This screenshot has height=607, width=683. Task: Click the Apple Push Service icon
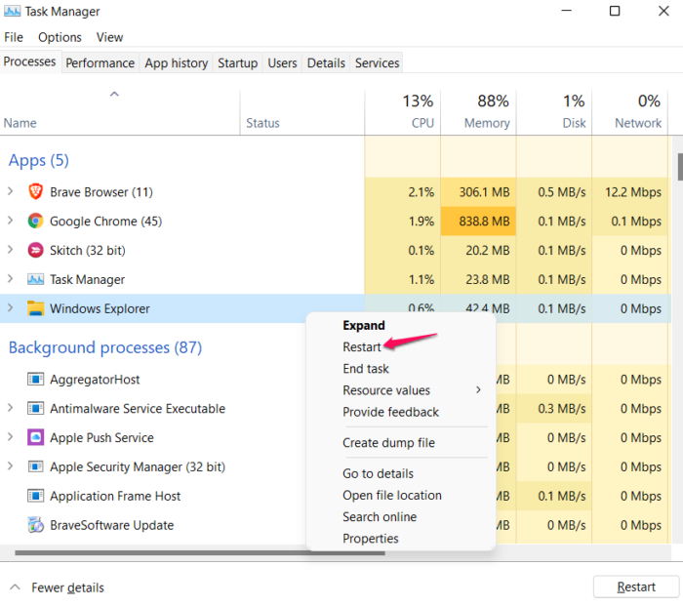tap(35, 438)
